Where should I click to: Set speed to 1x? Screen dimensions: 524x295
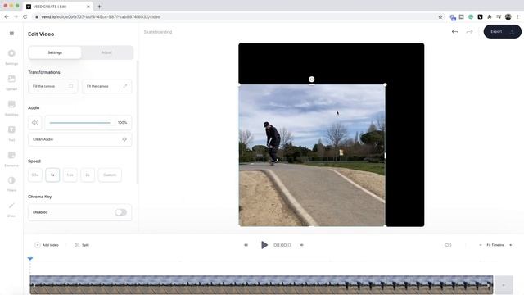pyautogui.click(x=52, y=175)
